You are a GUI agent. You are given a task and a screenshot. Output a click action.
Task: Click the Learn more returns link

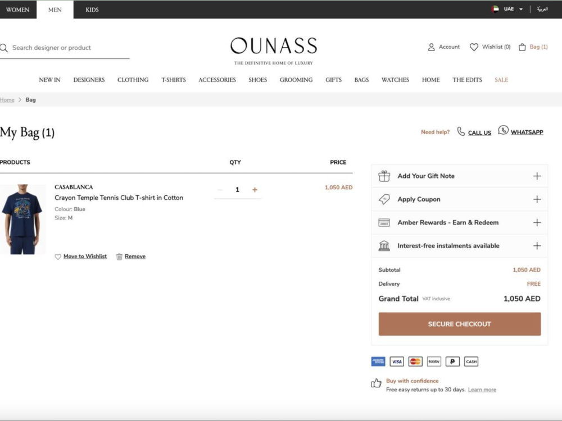pyautogui.click(x=482, y=390)
